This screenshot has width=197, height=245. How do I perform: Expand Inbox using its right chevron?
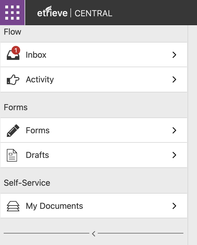pyautogui.click(x=174, y=55)
